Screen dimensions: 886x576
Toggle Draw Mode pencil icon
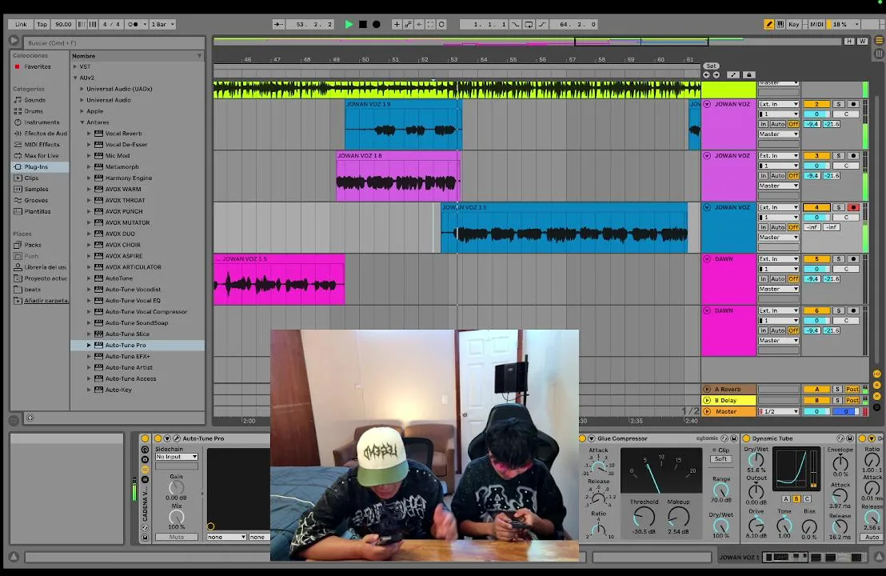coord(768,24)
